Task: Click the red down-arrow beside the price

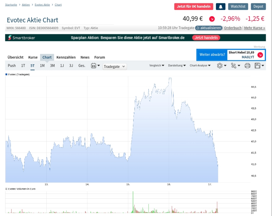Action: (212, 19)
